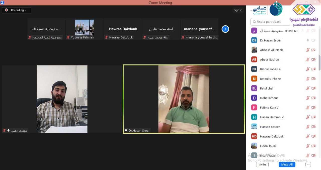Click the pin icon on Dr.Hasan Srour's video
Viewport: 321px width, 170px height.
126,130
